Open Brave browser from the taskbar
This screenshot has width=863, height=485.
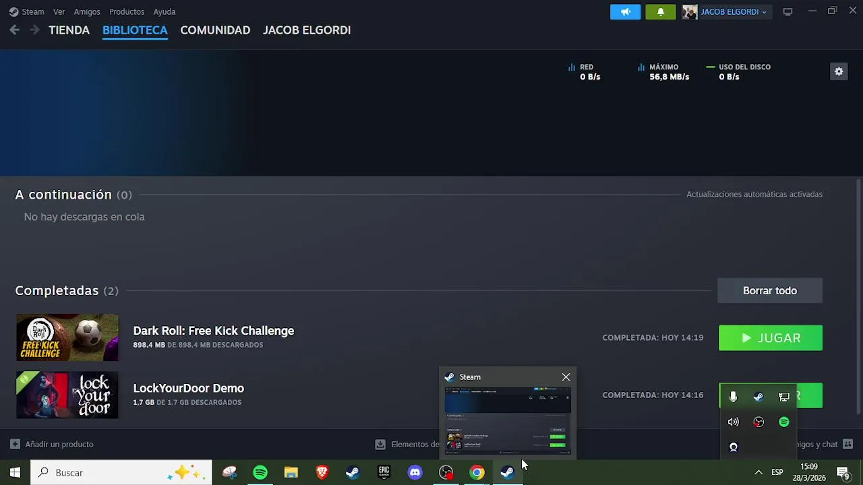tap(322, 472)
